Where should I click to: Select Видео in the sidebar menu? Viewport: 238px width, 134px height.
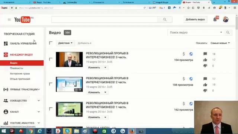click(22, 63)
